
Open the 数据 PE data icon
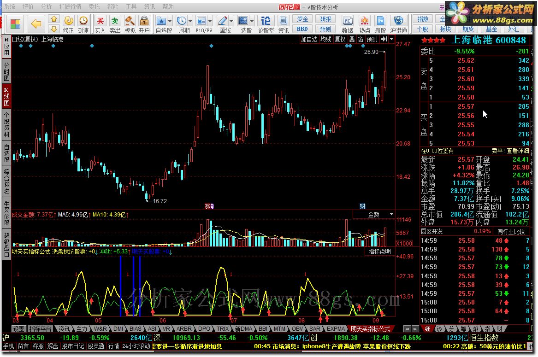(347, 24)
